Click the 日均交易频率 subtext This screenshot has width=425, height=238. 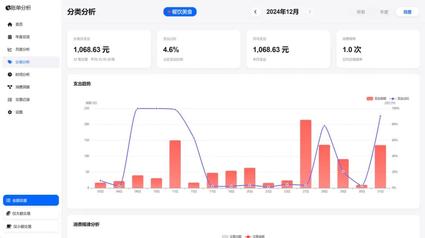tap(352, 59)
